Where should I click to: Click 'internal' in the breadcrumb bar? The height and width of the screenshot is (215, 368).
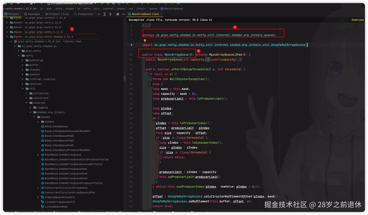[108, 9]
